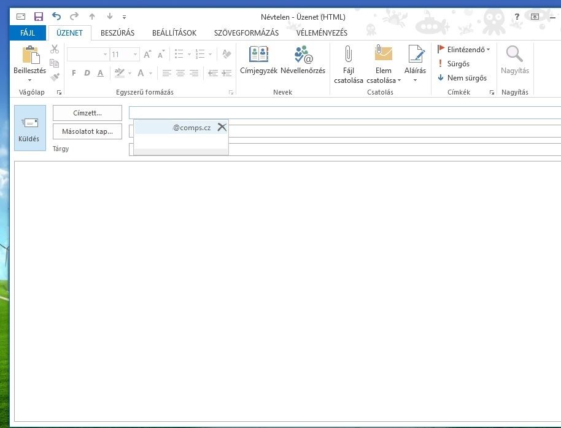Click the window control icon left of Save
561x428 pixels.
pyautogui.click(x=21, y=17)
